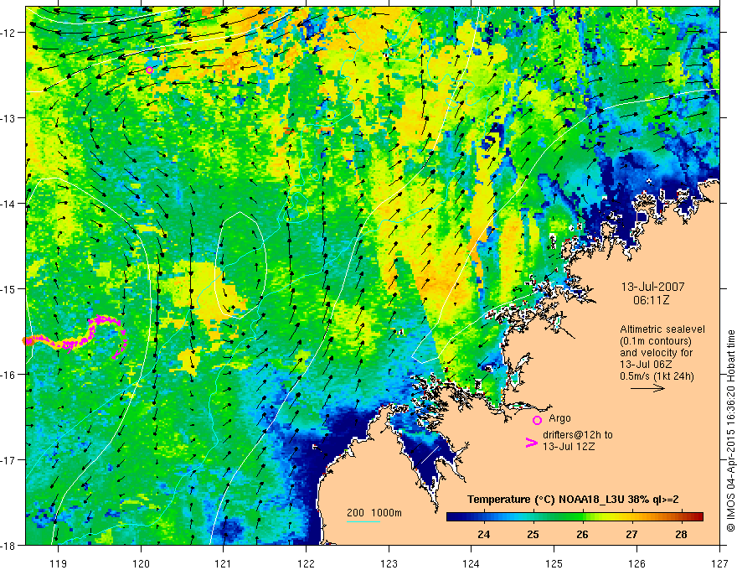Click the longitude label 121
737x570 pixels.
point(224,563)
